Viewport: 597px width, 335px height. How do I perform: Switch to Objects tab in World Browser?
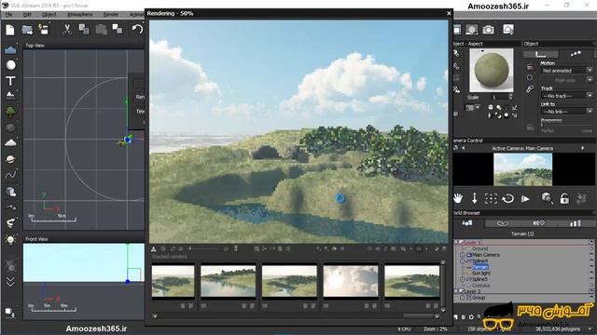(467, 223)
